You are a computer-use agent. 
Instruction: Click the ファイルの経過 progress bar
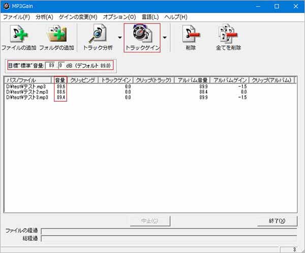169,231
